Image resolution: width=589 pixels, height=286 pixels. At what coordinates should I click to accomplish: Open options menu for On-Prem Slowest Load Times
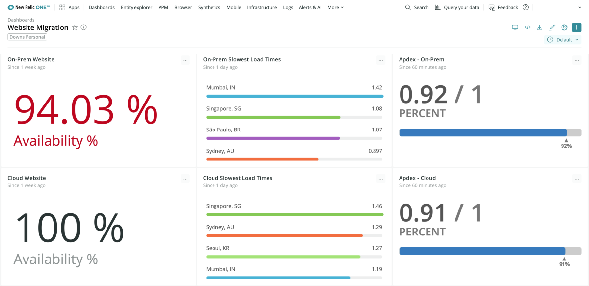(381, 60)
